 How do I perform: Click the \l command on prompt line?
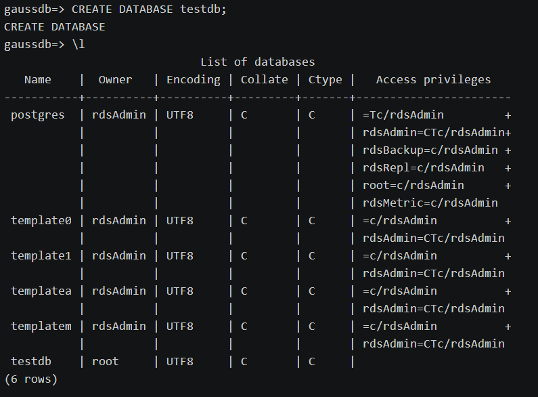tap(79, 45)
